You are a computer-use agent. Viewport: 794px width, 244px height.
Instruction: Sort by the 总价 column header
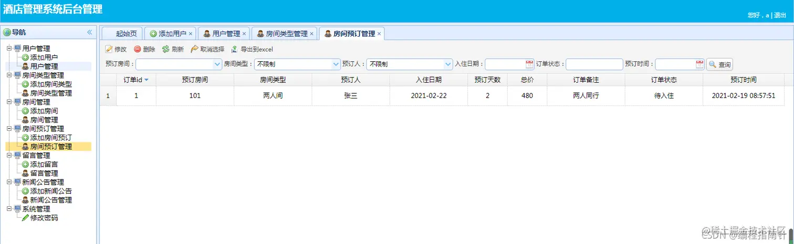click(527, 80)
